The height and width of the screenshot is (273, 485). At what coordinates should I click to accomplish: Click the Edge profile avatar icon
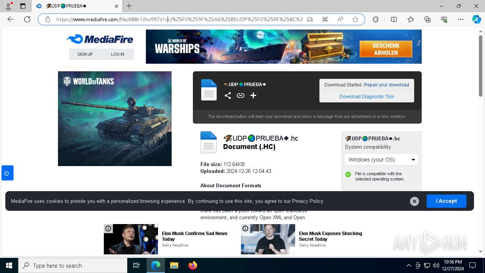(8, 6)
